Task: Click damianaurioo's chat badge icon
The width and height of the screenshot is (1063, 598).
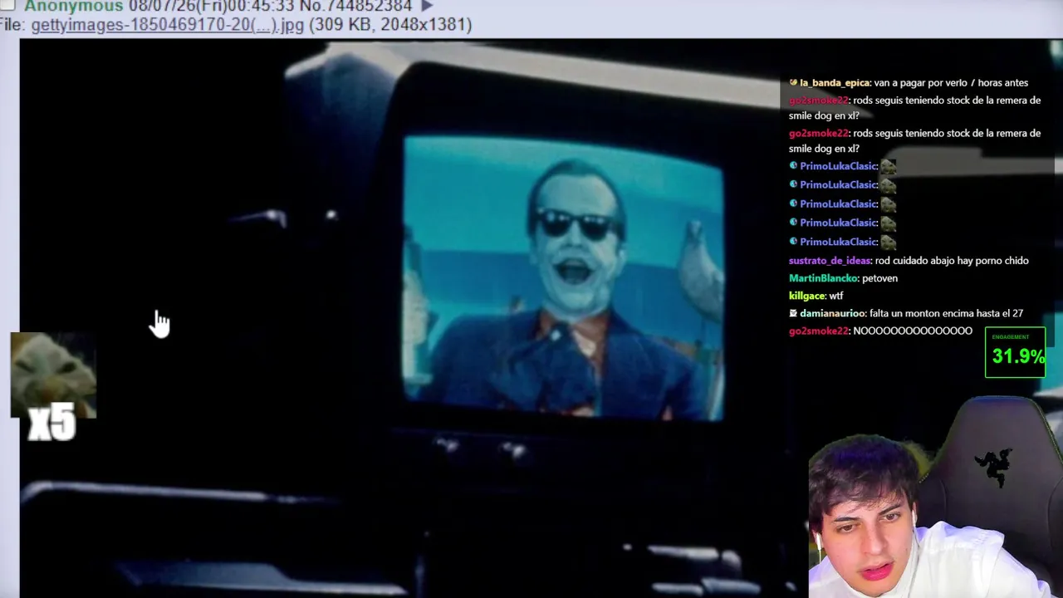Action: click(793, 313)
